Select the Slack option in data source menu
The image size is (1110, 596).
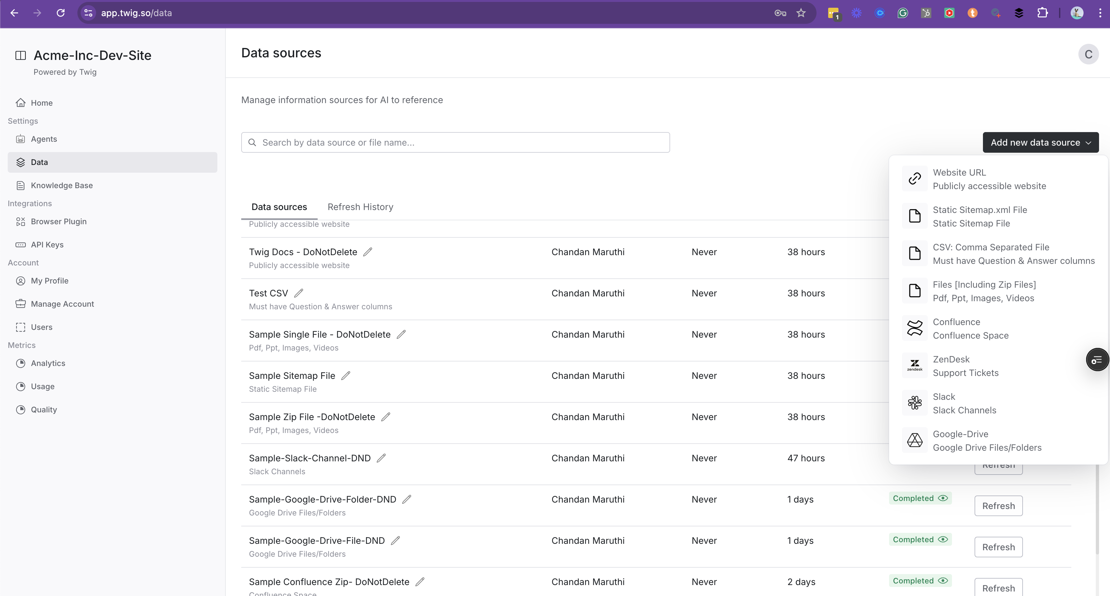[964, 403]
